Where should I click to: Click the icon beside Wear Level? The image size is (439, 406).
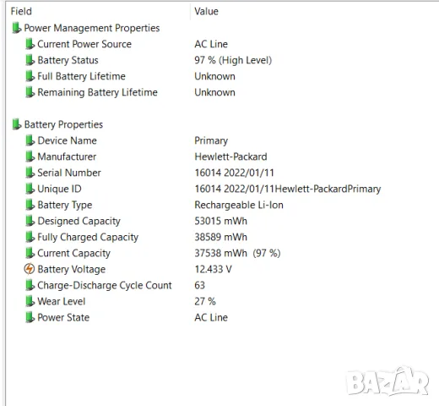[x=30, y=301]
